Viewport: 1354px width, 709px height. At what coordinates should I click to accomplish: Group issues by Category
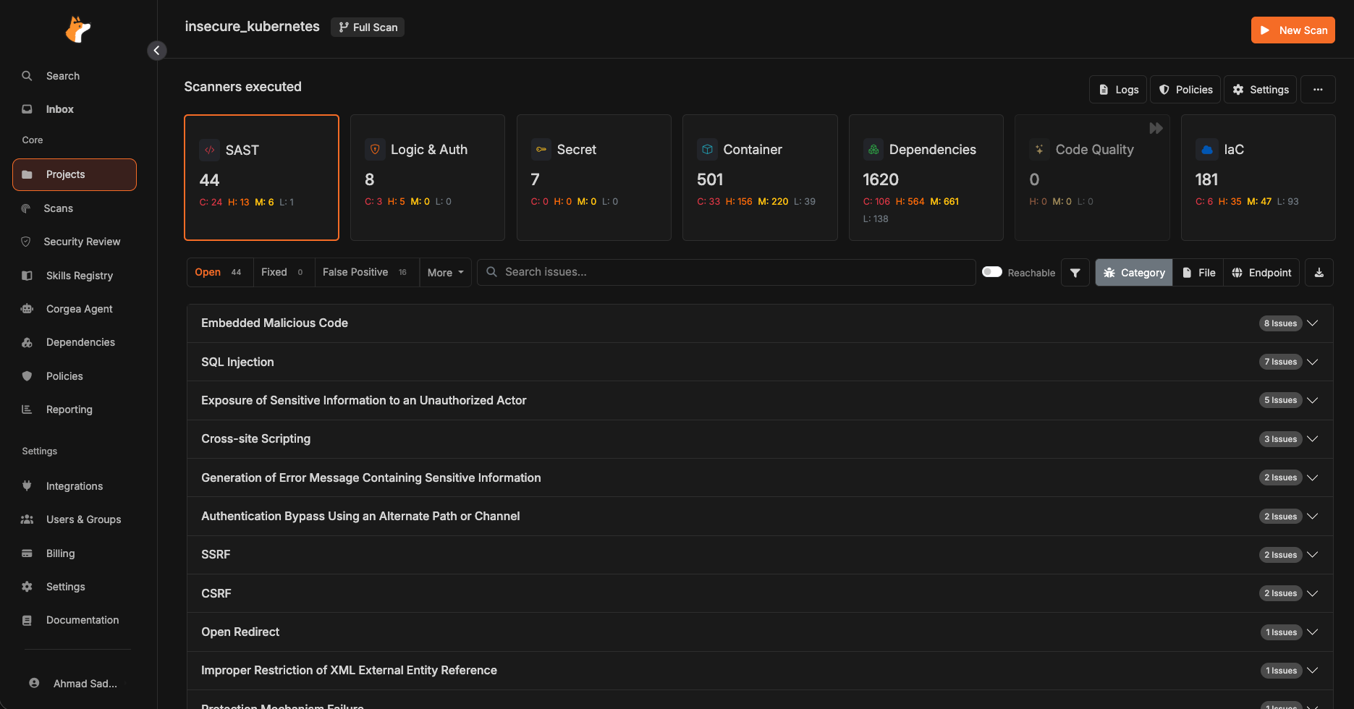tap(1134, 273)
